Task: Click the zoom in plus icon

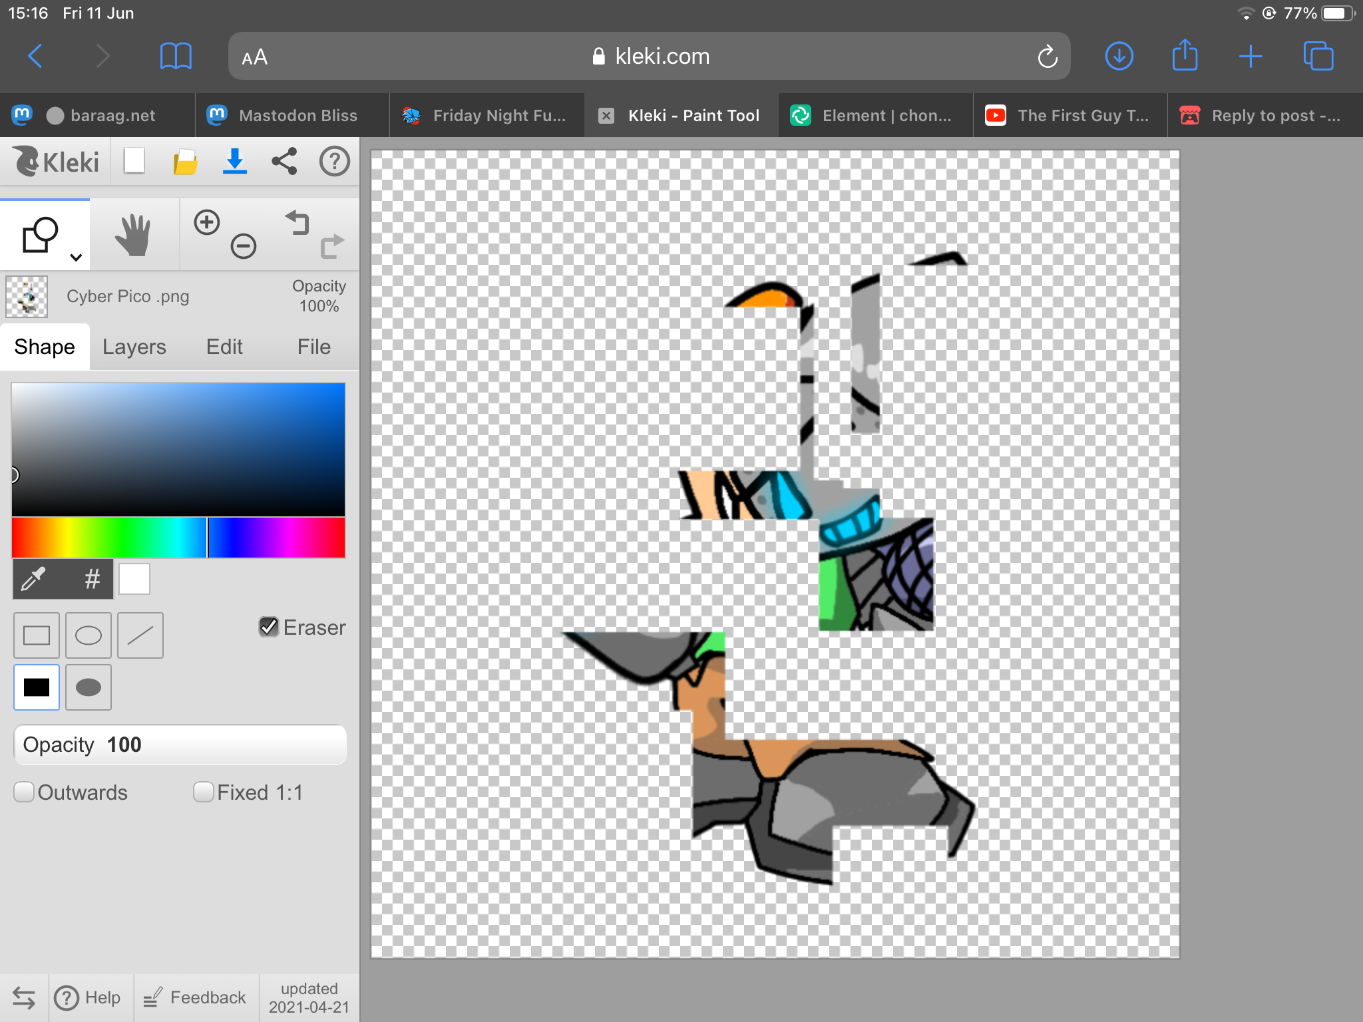Action: [x=207, y=222]
